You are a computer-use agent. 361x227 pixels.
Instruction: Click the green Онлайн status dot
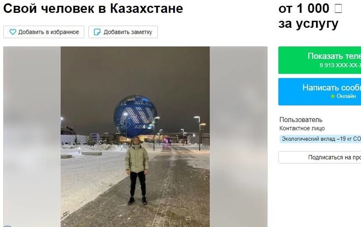(332, 96)
